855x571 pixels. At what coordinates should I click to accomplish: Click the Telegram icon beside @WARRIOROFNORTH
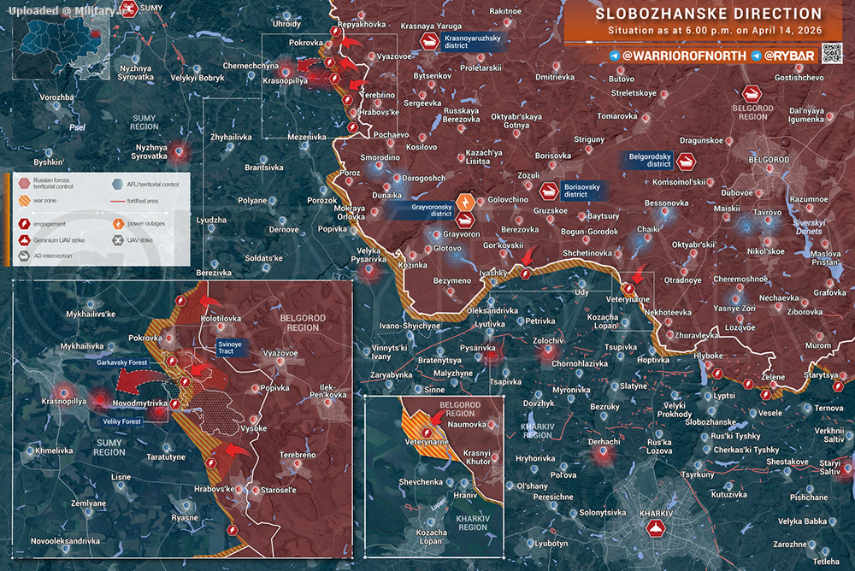[615, 56]
